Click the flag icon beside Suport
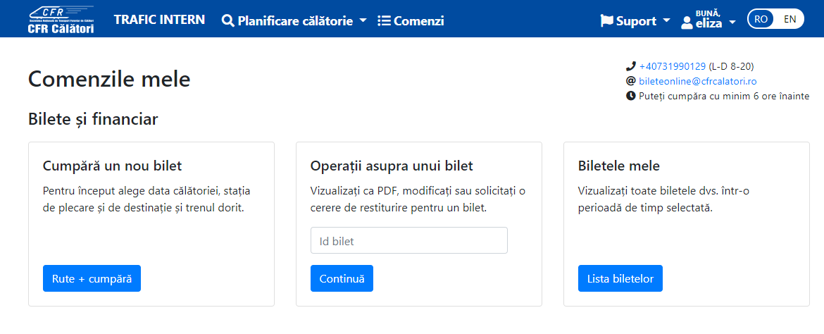 607,21
